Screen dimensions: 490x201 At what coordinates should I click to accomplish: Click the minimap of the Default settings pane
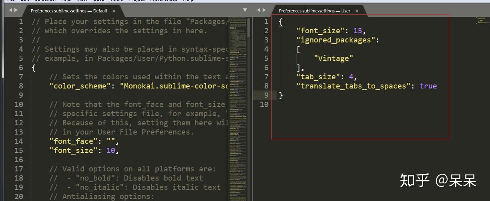(238, 108)
